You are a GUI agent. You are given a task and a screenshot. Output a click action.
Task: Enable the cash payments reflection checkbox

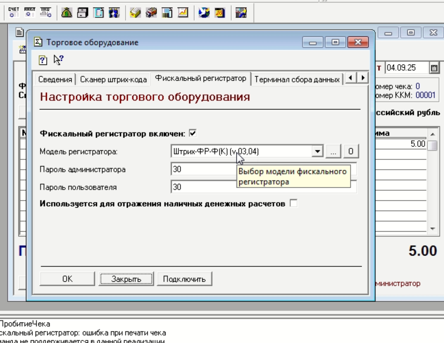click(x=294, y=203)
